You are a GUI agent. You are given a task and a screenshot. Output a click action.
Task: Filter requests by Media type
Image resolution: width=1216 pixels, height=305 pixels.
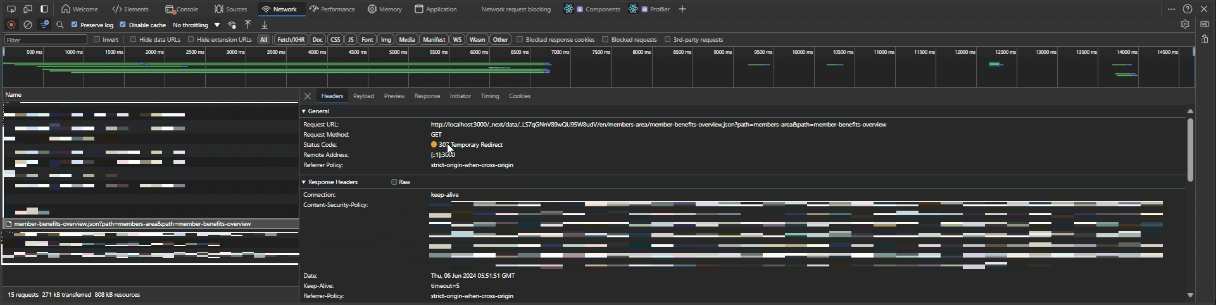click(407, 39)
